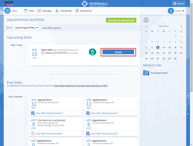Image resolution: width=193 pixels, height=146 pixels.
Task: Click the Log out button
Action: coord(179,3)
